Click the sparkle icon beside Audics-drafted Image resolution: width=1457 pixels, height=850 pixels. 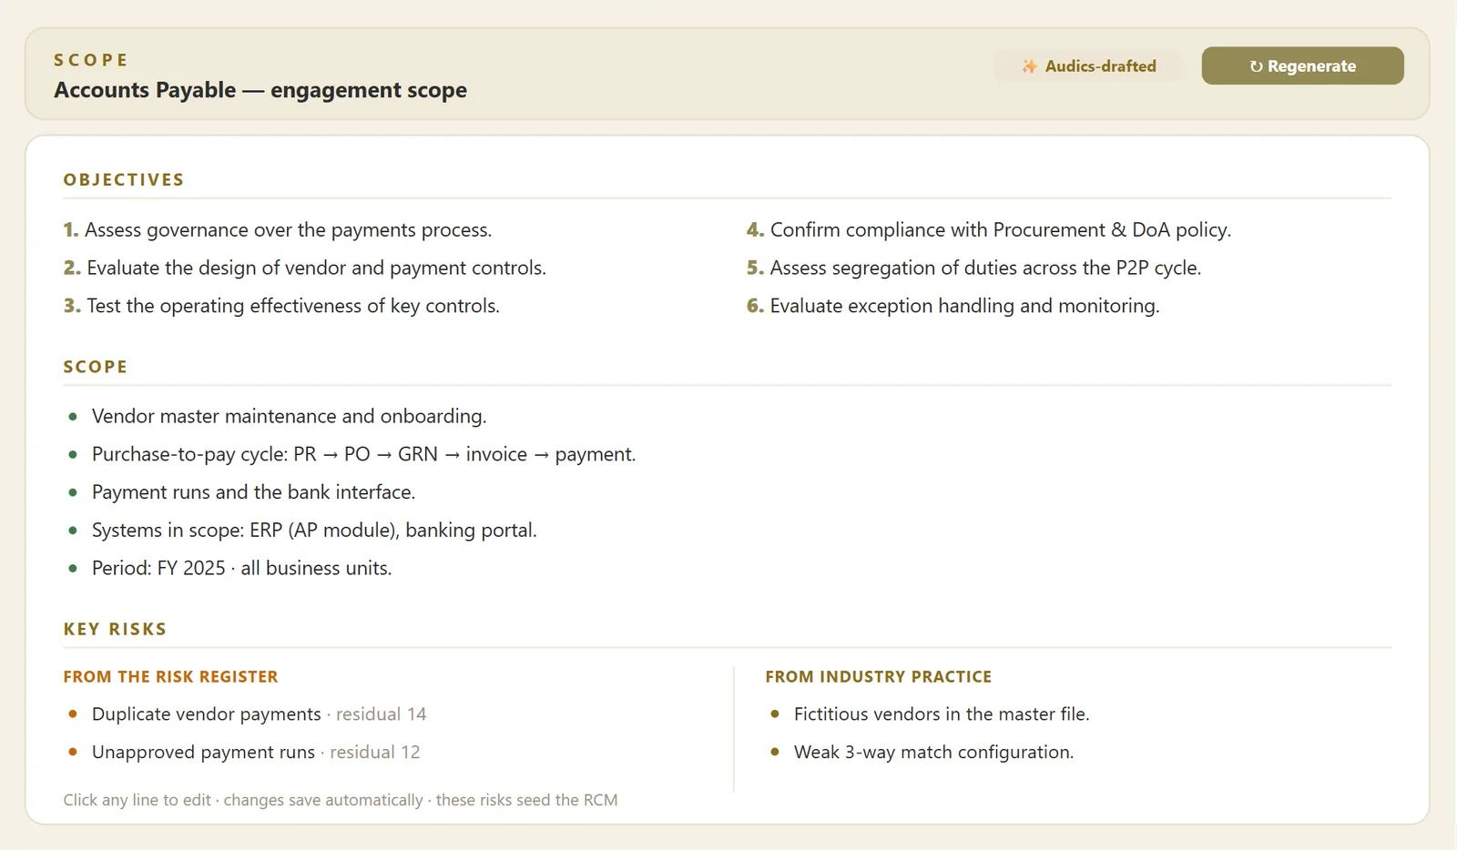point(1029,66)
